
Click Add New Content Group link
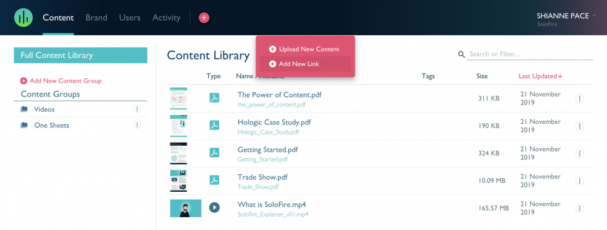tap(61, 81)
